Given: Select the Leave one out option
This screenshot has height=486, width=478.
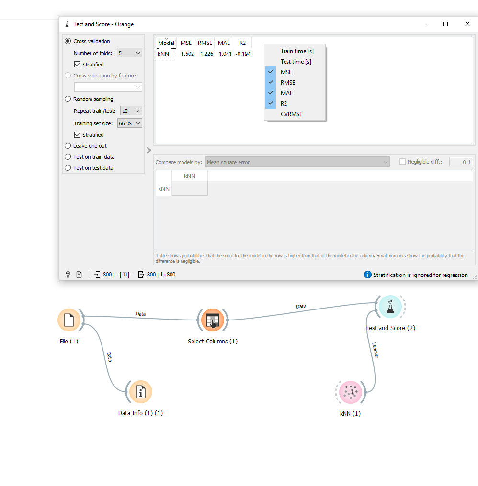Looking at the screenshot, I should pos(68,145).
